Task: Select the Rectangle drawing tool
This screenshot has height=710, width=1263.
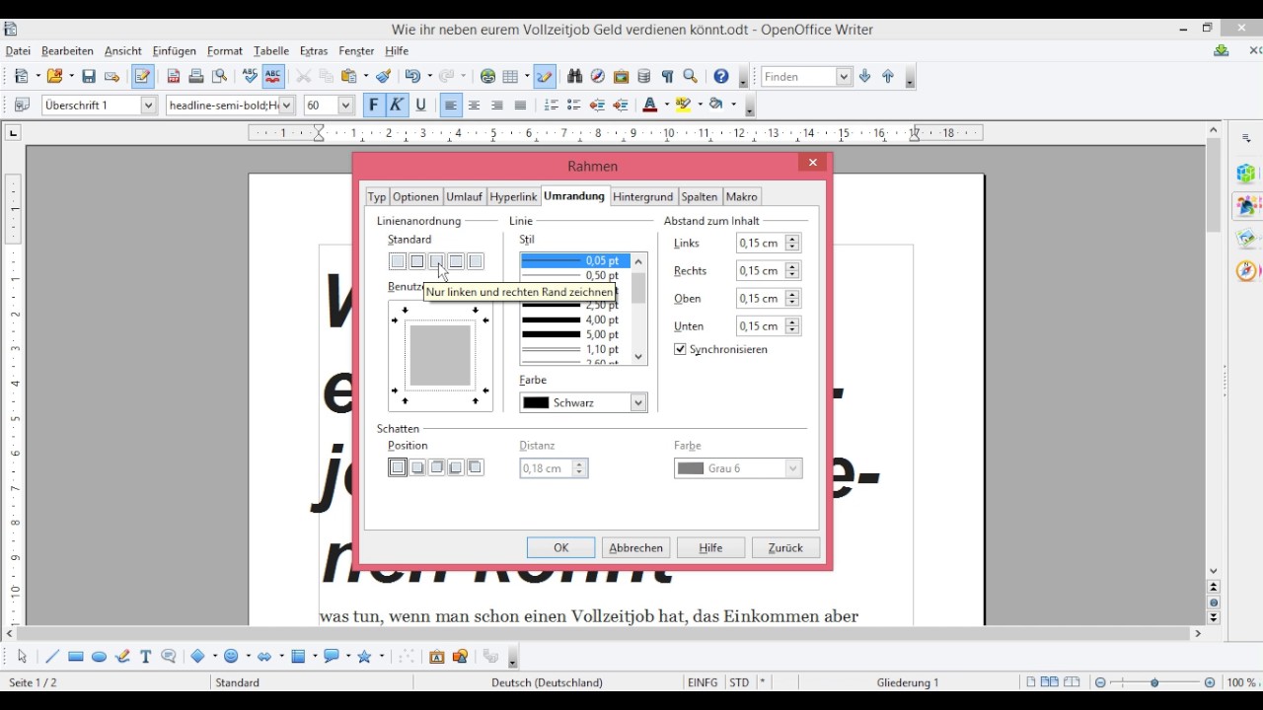Action: (x=76, y=656)
